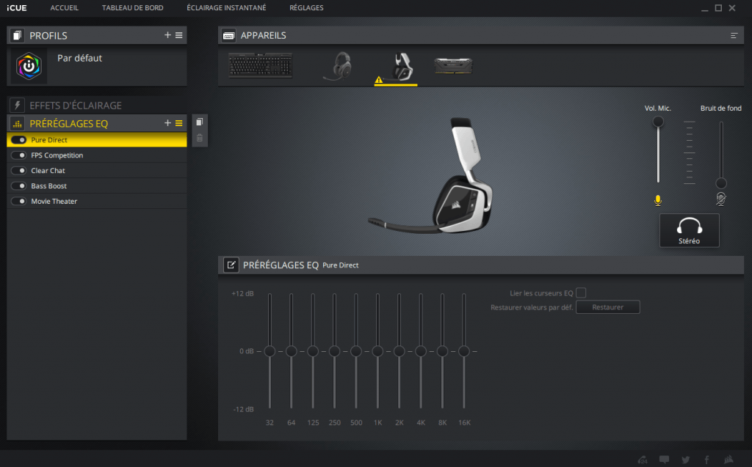
Task: Select the dark headset device icon
Action: pos(339,66)
